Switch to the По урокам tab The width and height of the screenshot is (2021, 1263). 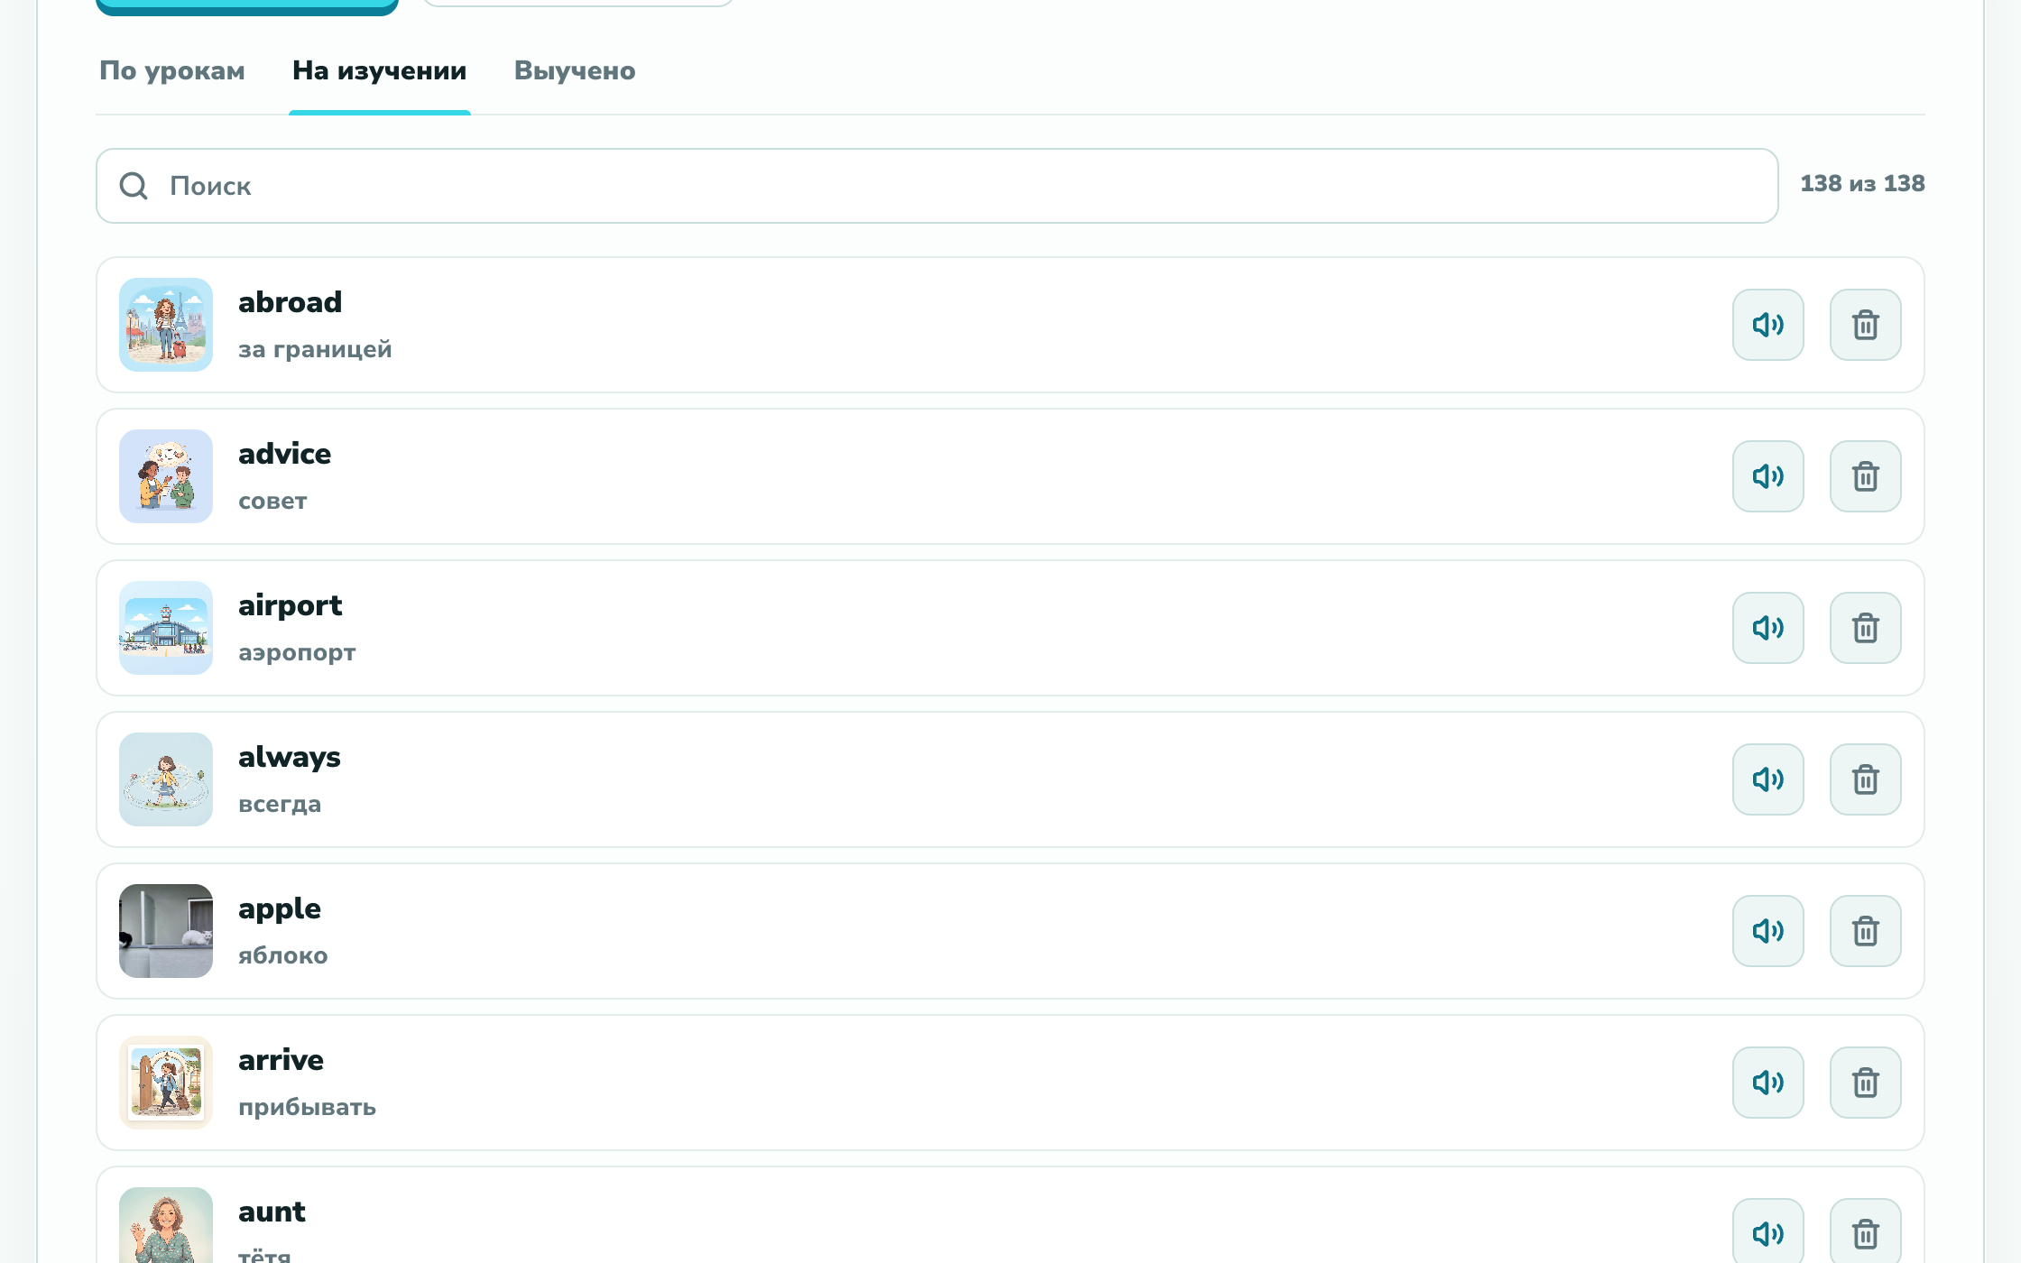(x=172, y=70)
